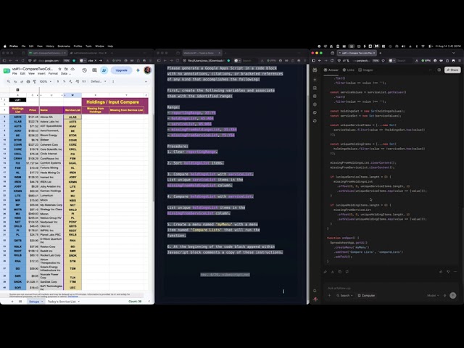Click the Missing from Service List header cell
464x348 pixels.
126,110
